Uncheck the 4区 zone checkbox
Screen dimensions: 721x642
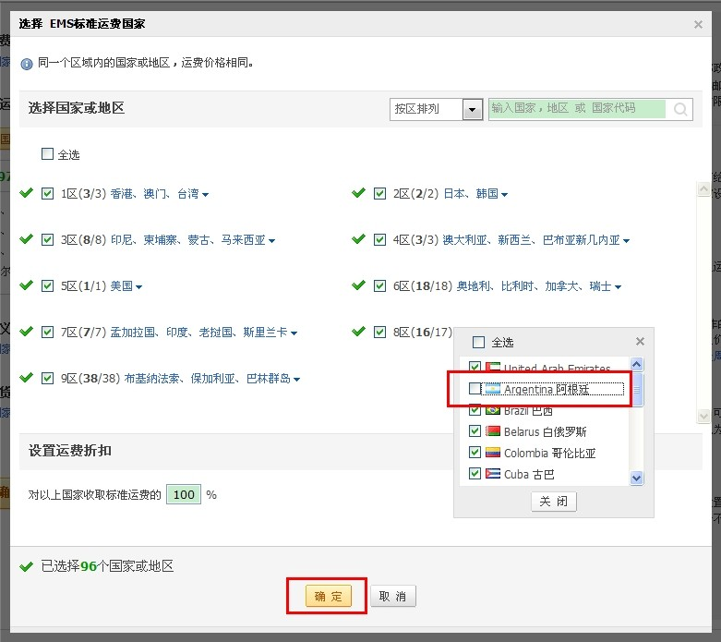379,240
